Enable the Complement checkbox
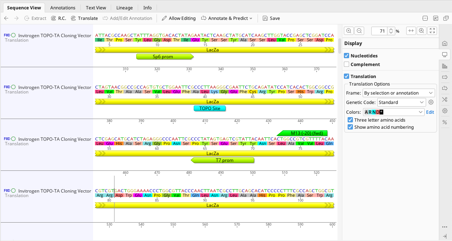 pos(347,65)
